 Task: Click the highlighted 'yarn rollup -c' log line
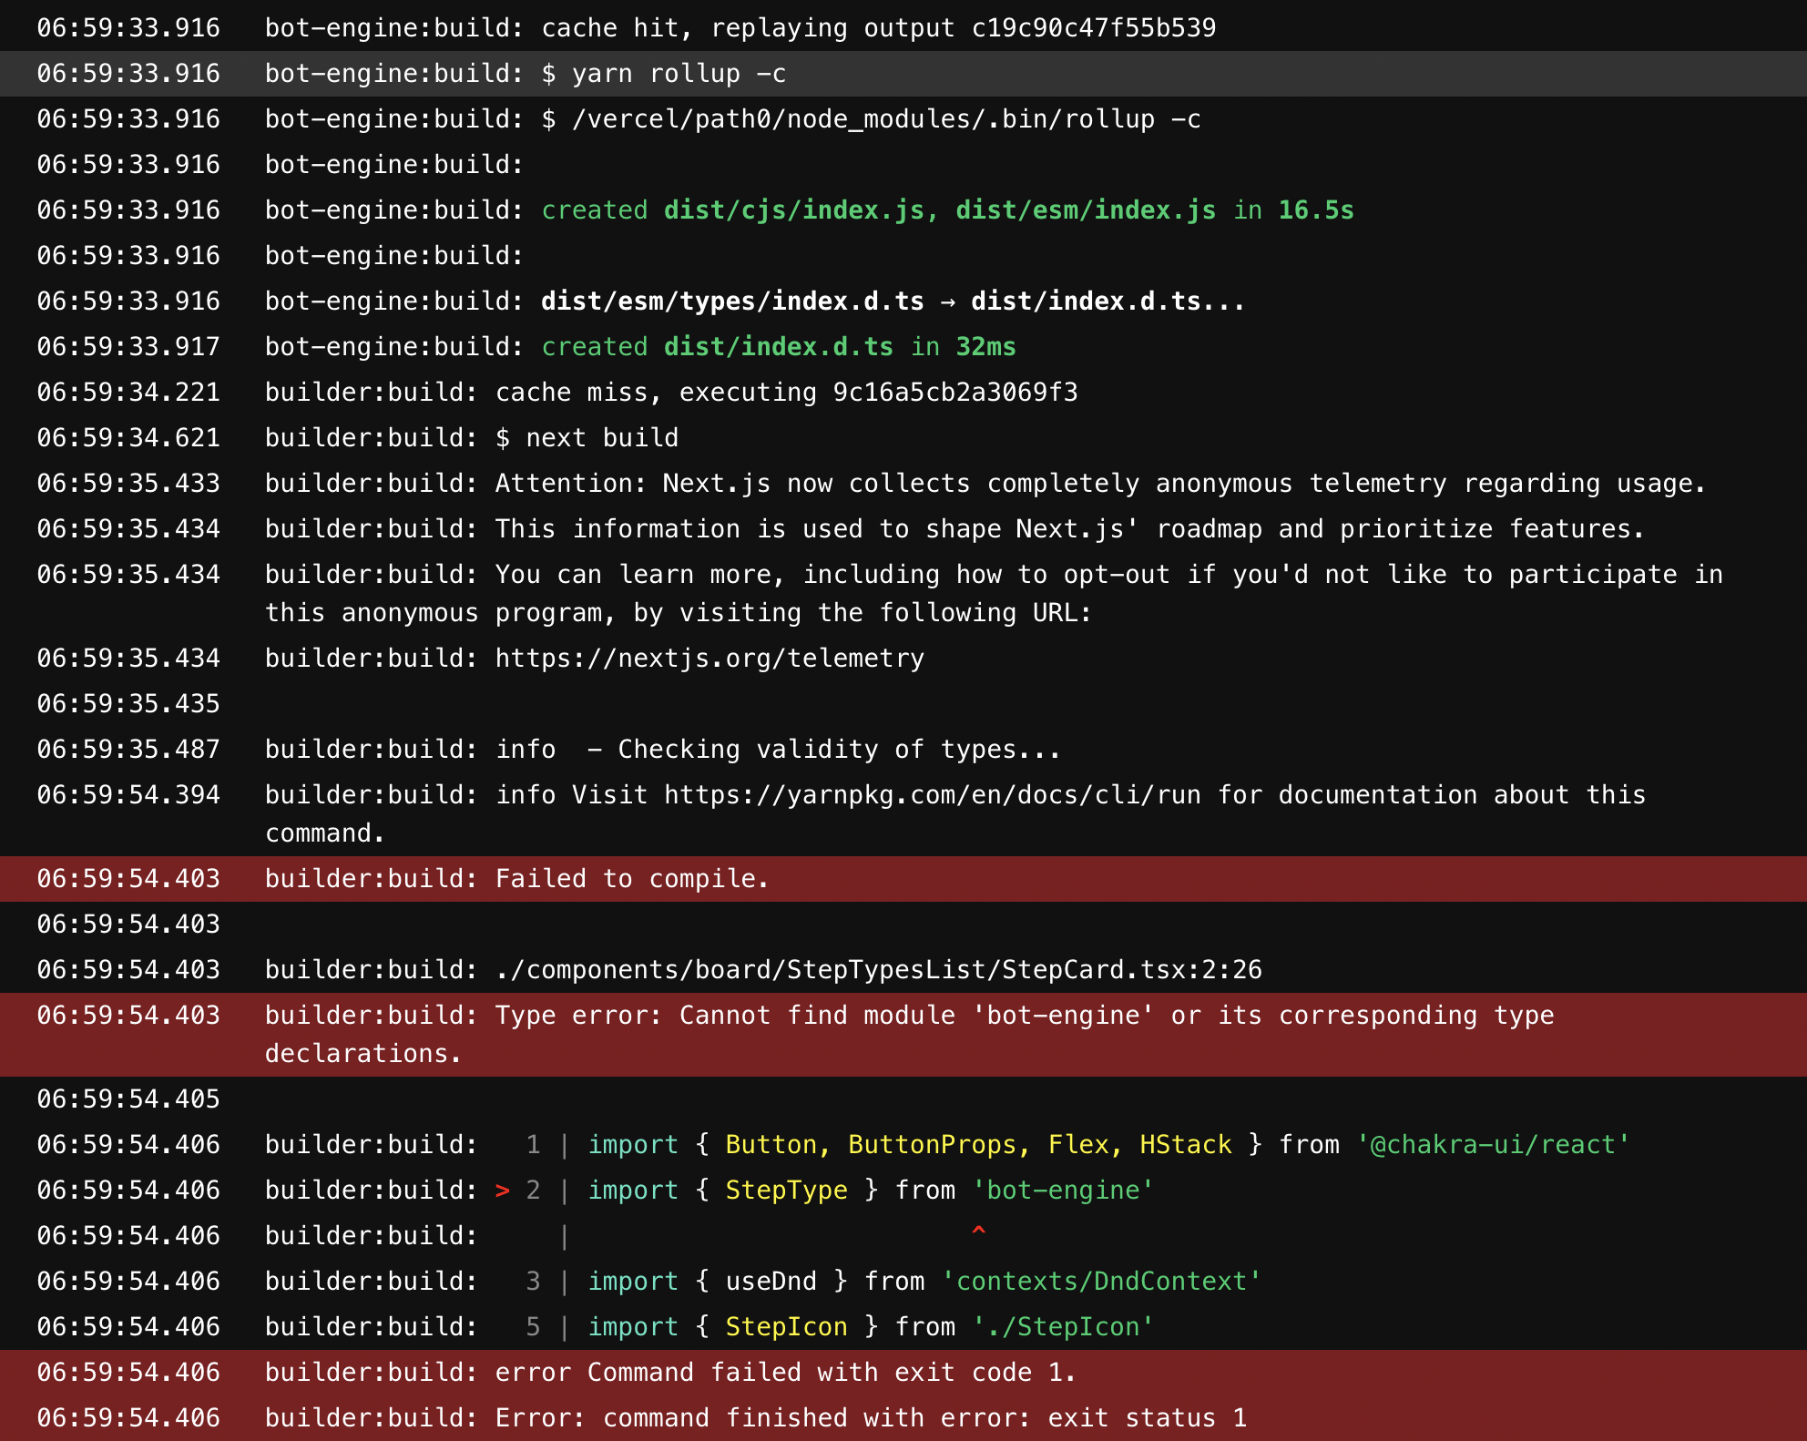(x=679, y=74)
